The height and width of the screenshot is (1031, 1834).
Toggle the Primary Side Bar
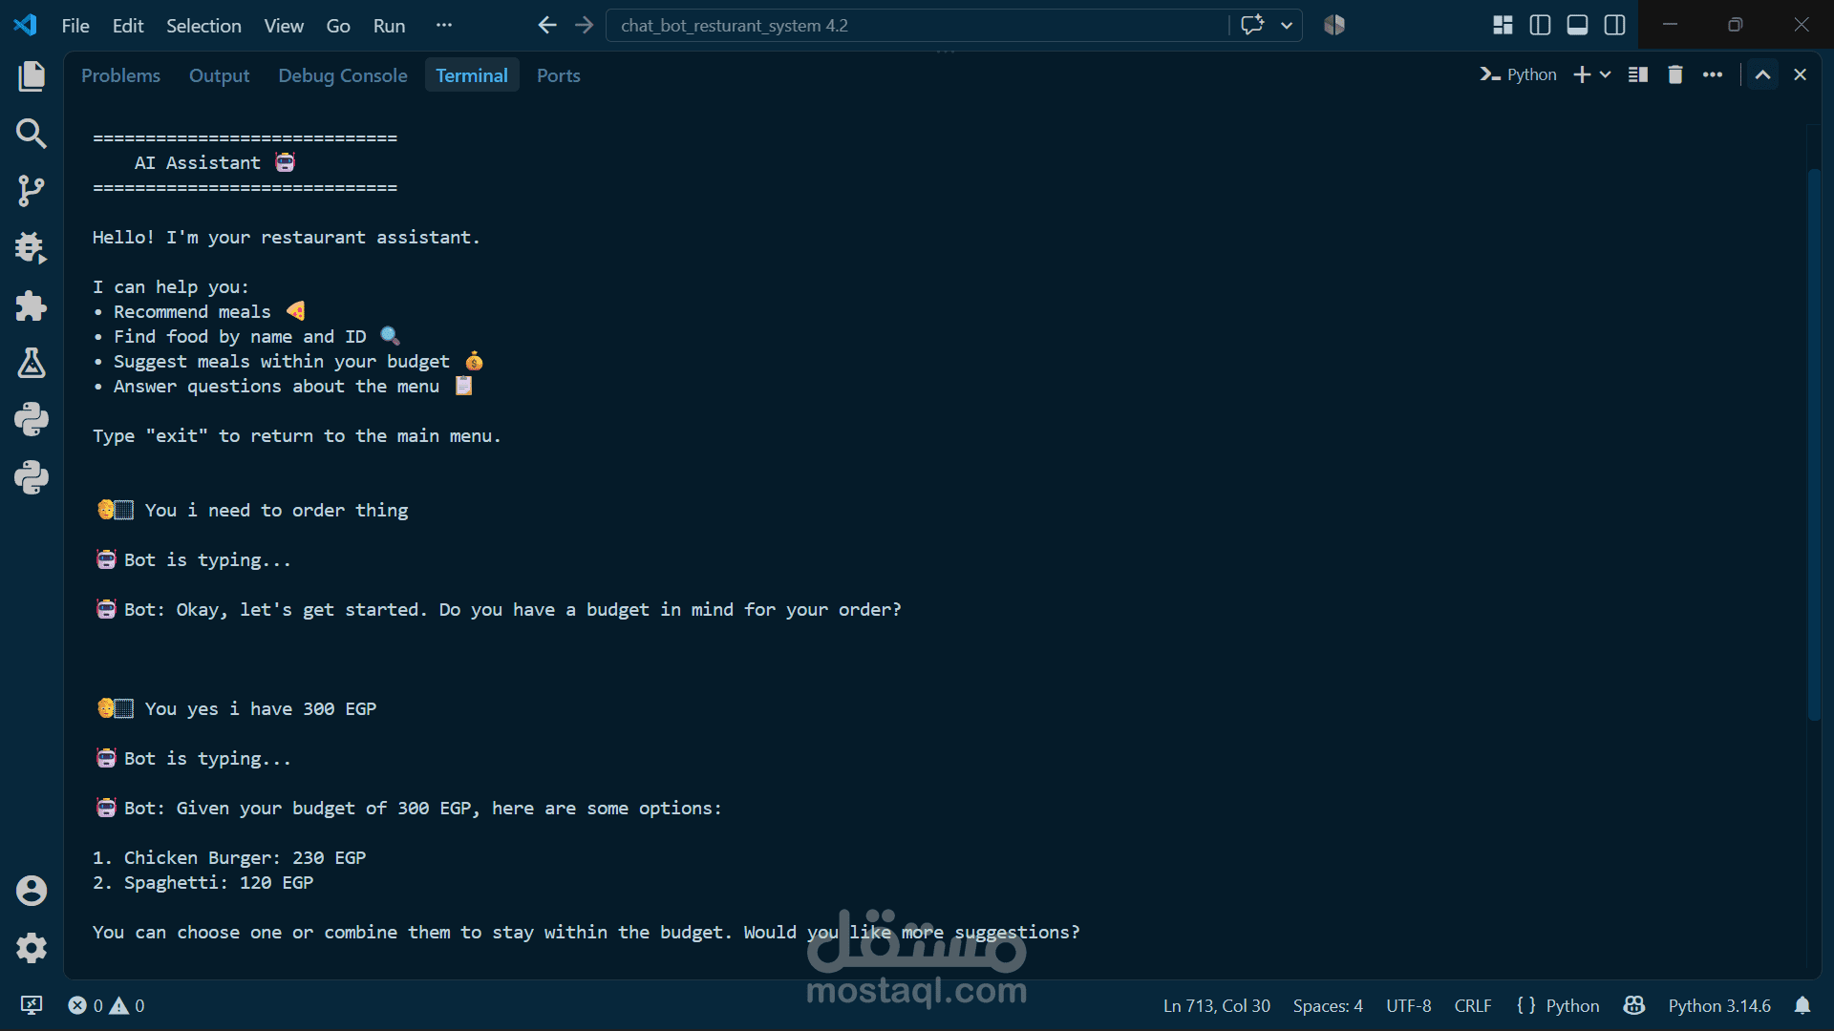click(1540, 26)
